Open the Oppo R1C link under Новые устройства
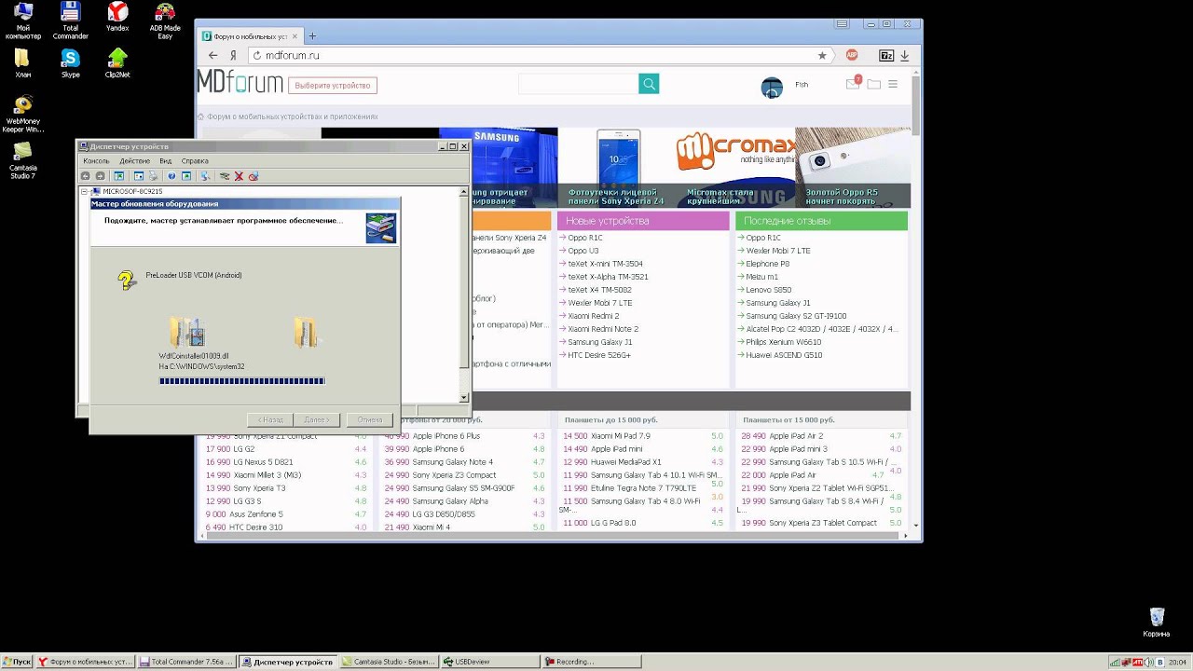 585,238
